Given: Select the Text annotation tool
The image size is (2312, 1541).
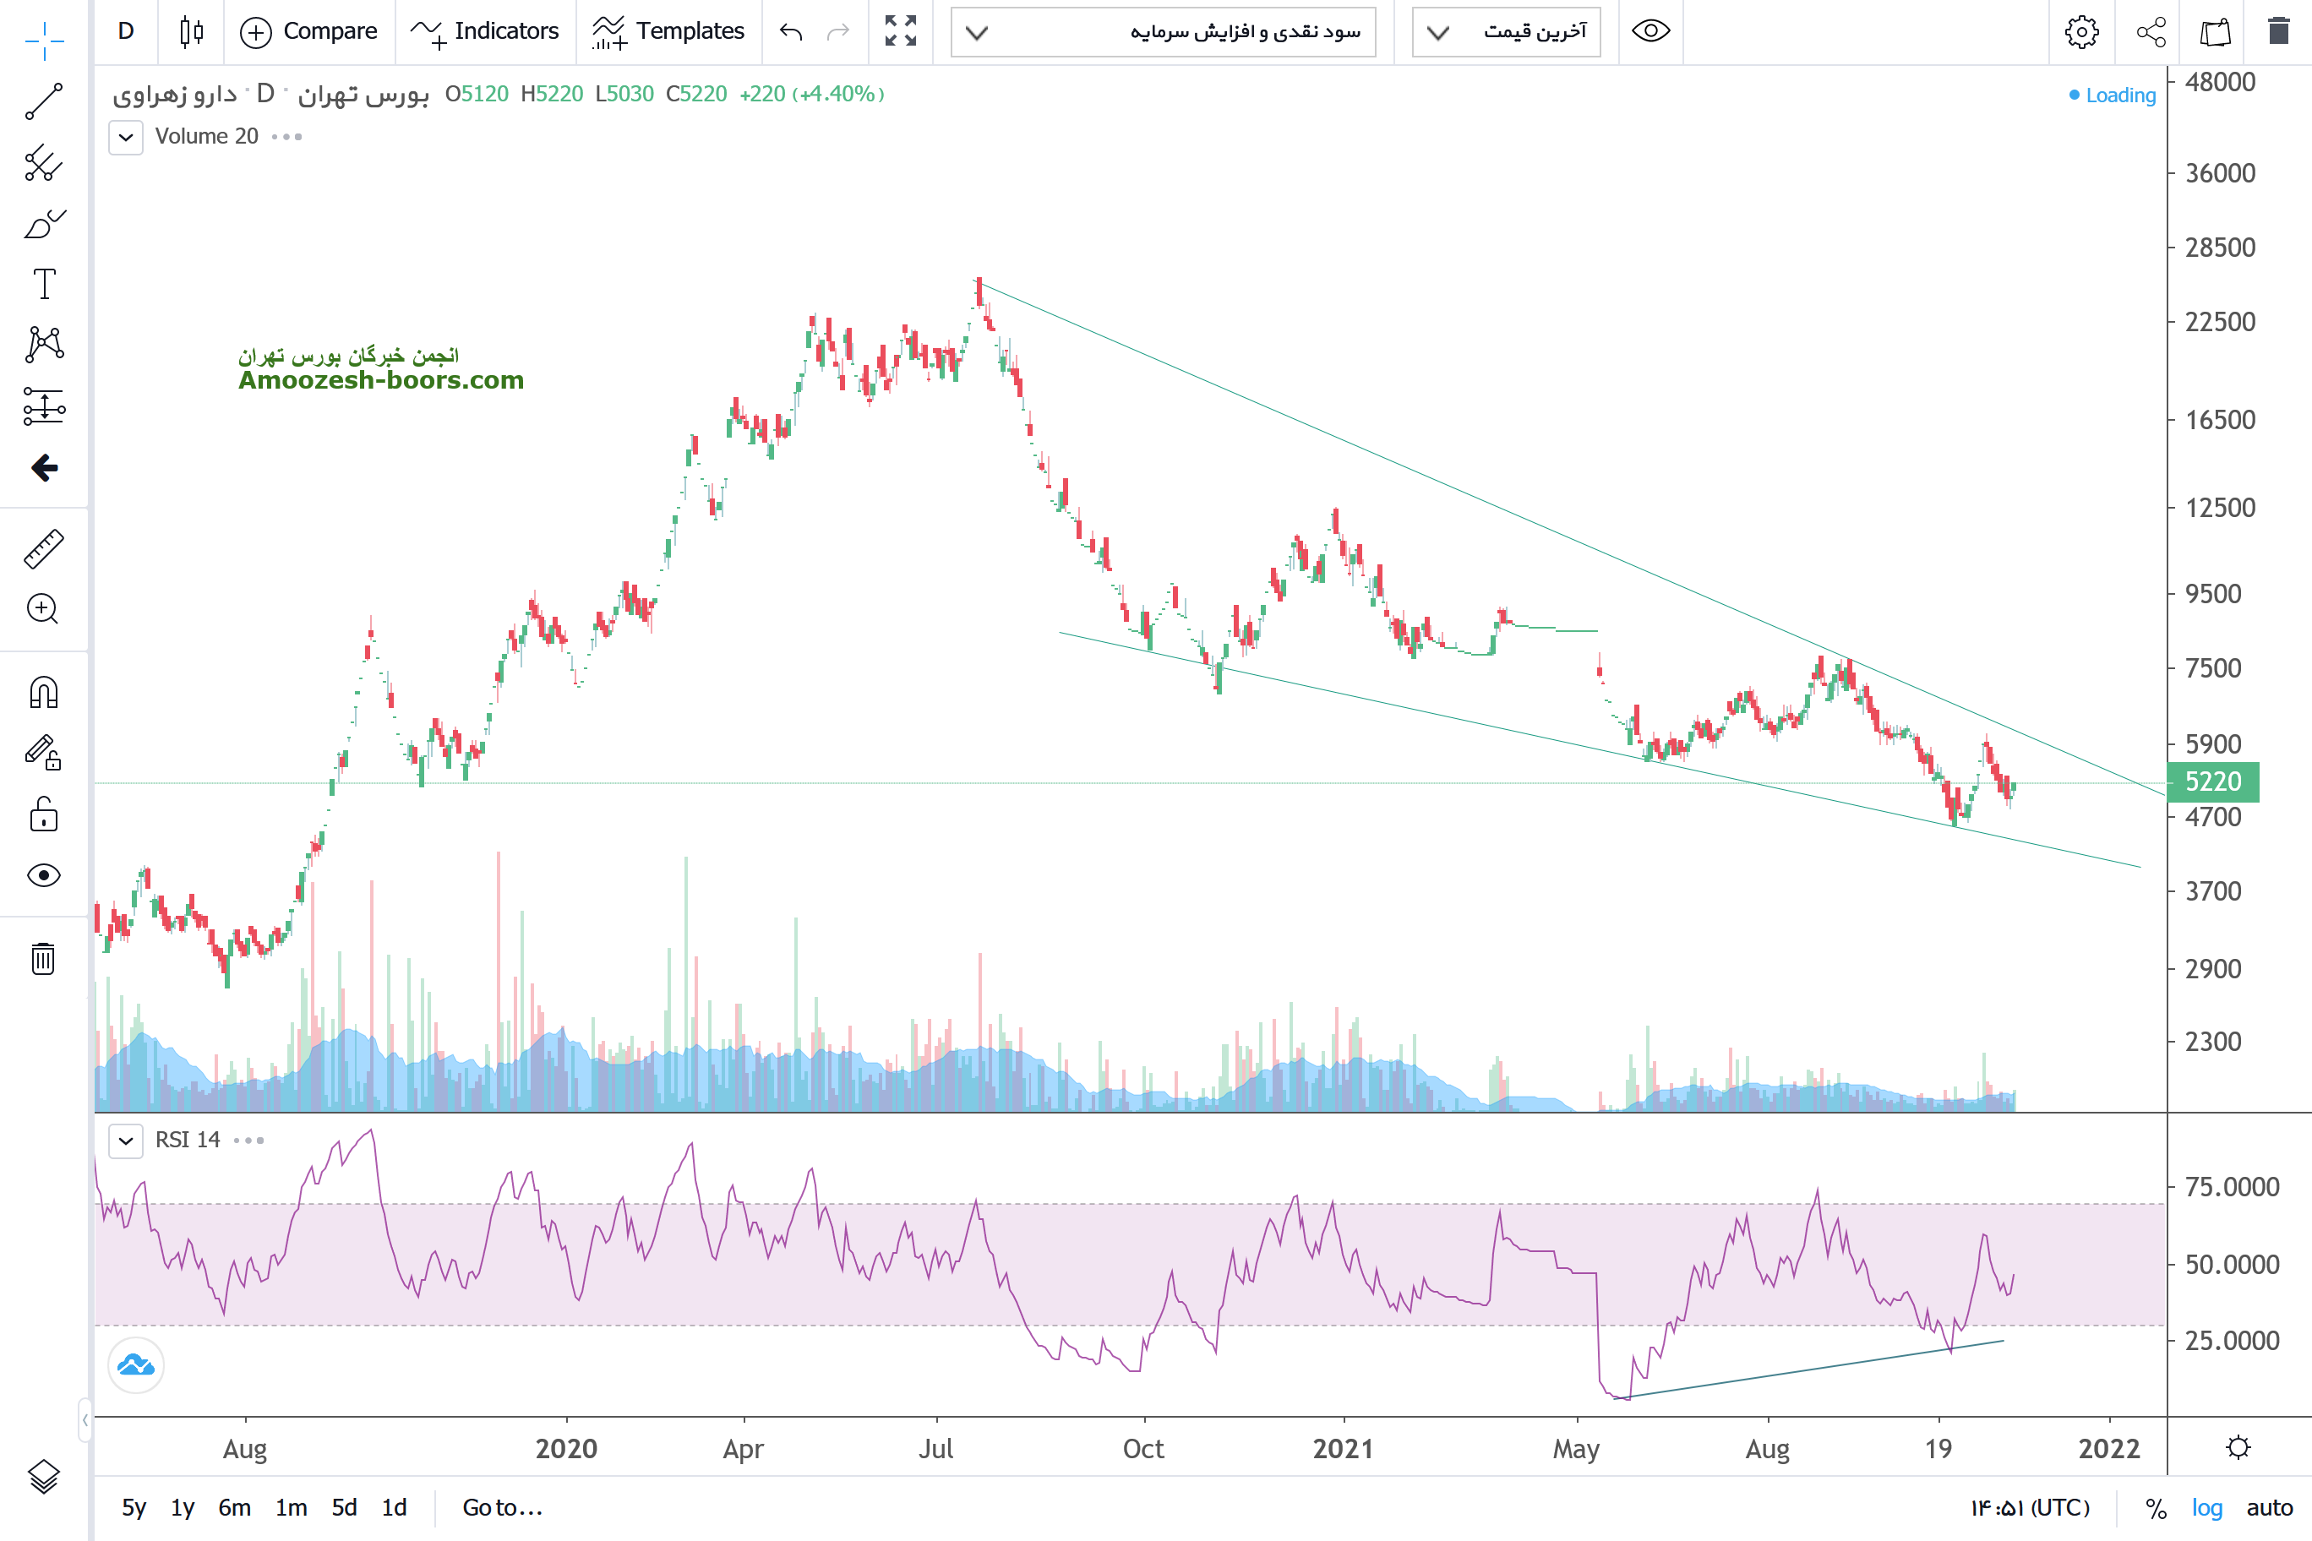Looking at the screenshot, I should point(44,284).
